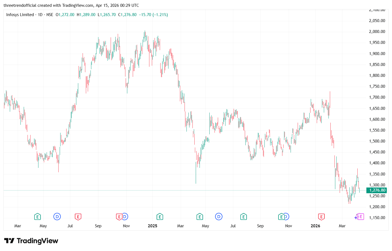The image size is (392, 251).
Task: Click the NSE exchange label
Action: click(x=50, y=15)
